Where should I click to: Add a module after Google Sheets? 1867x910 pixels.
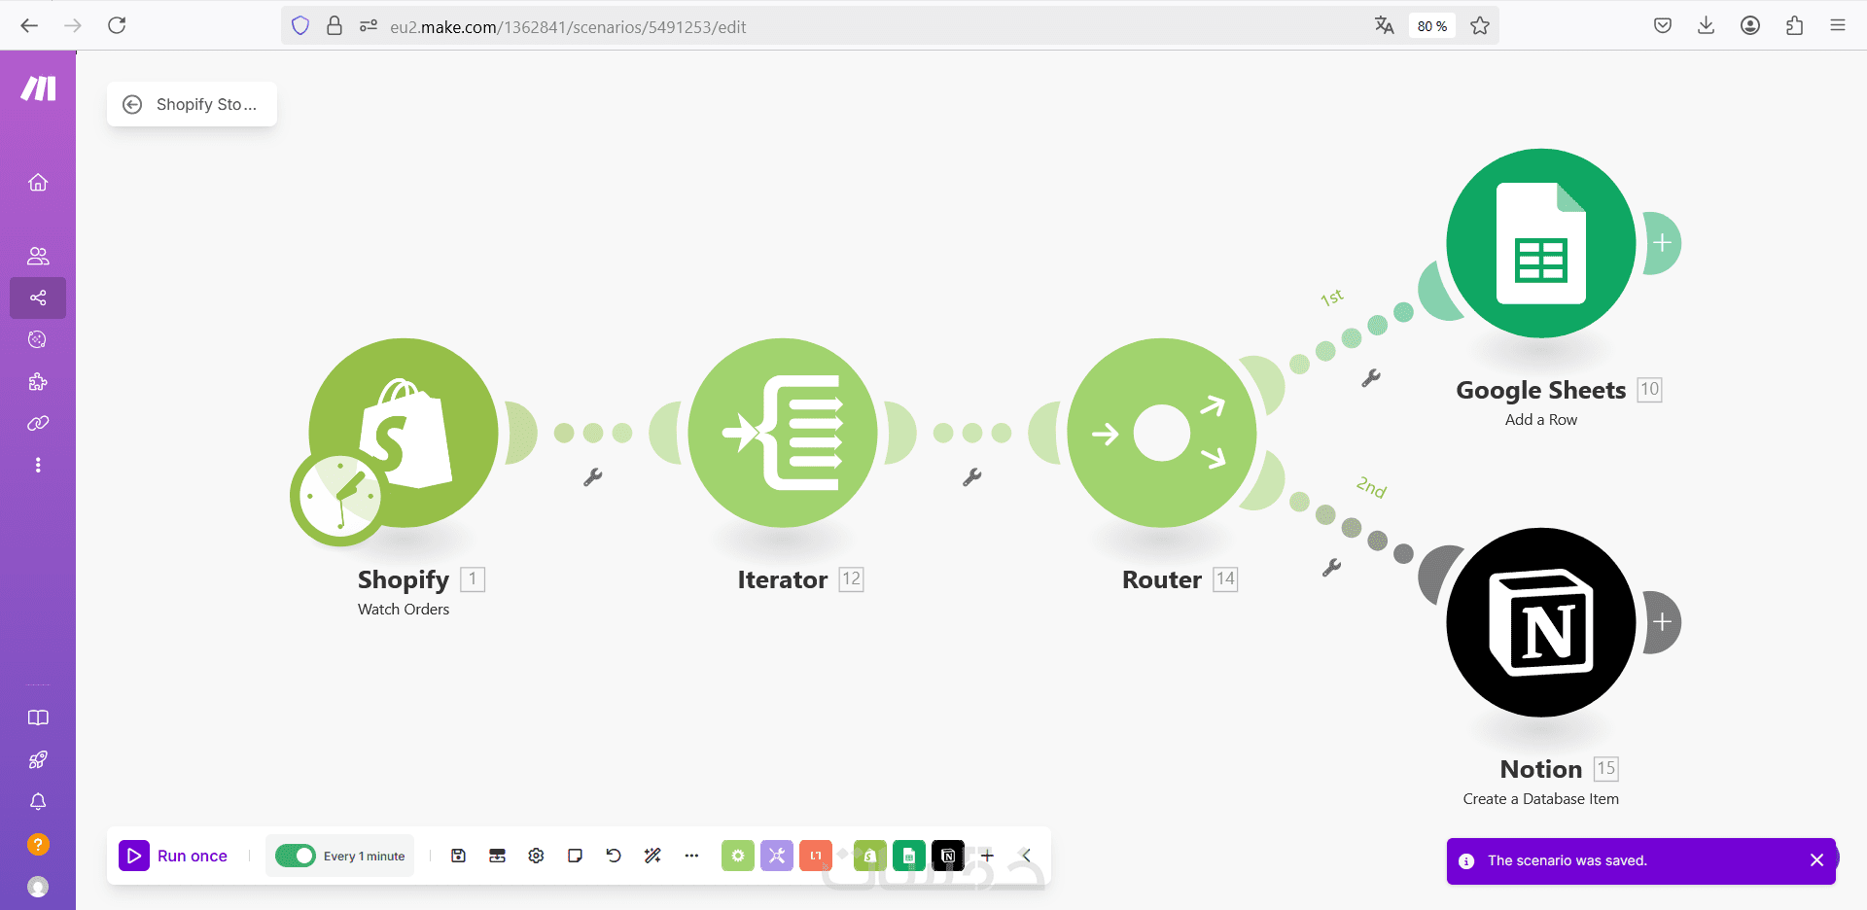tap(1663, 243)
